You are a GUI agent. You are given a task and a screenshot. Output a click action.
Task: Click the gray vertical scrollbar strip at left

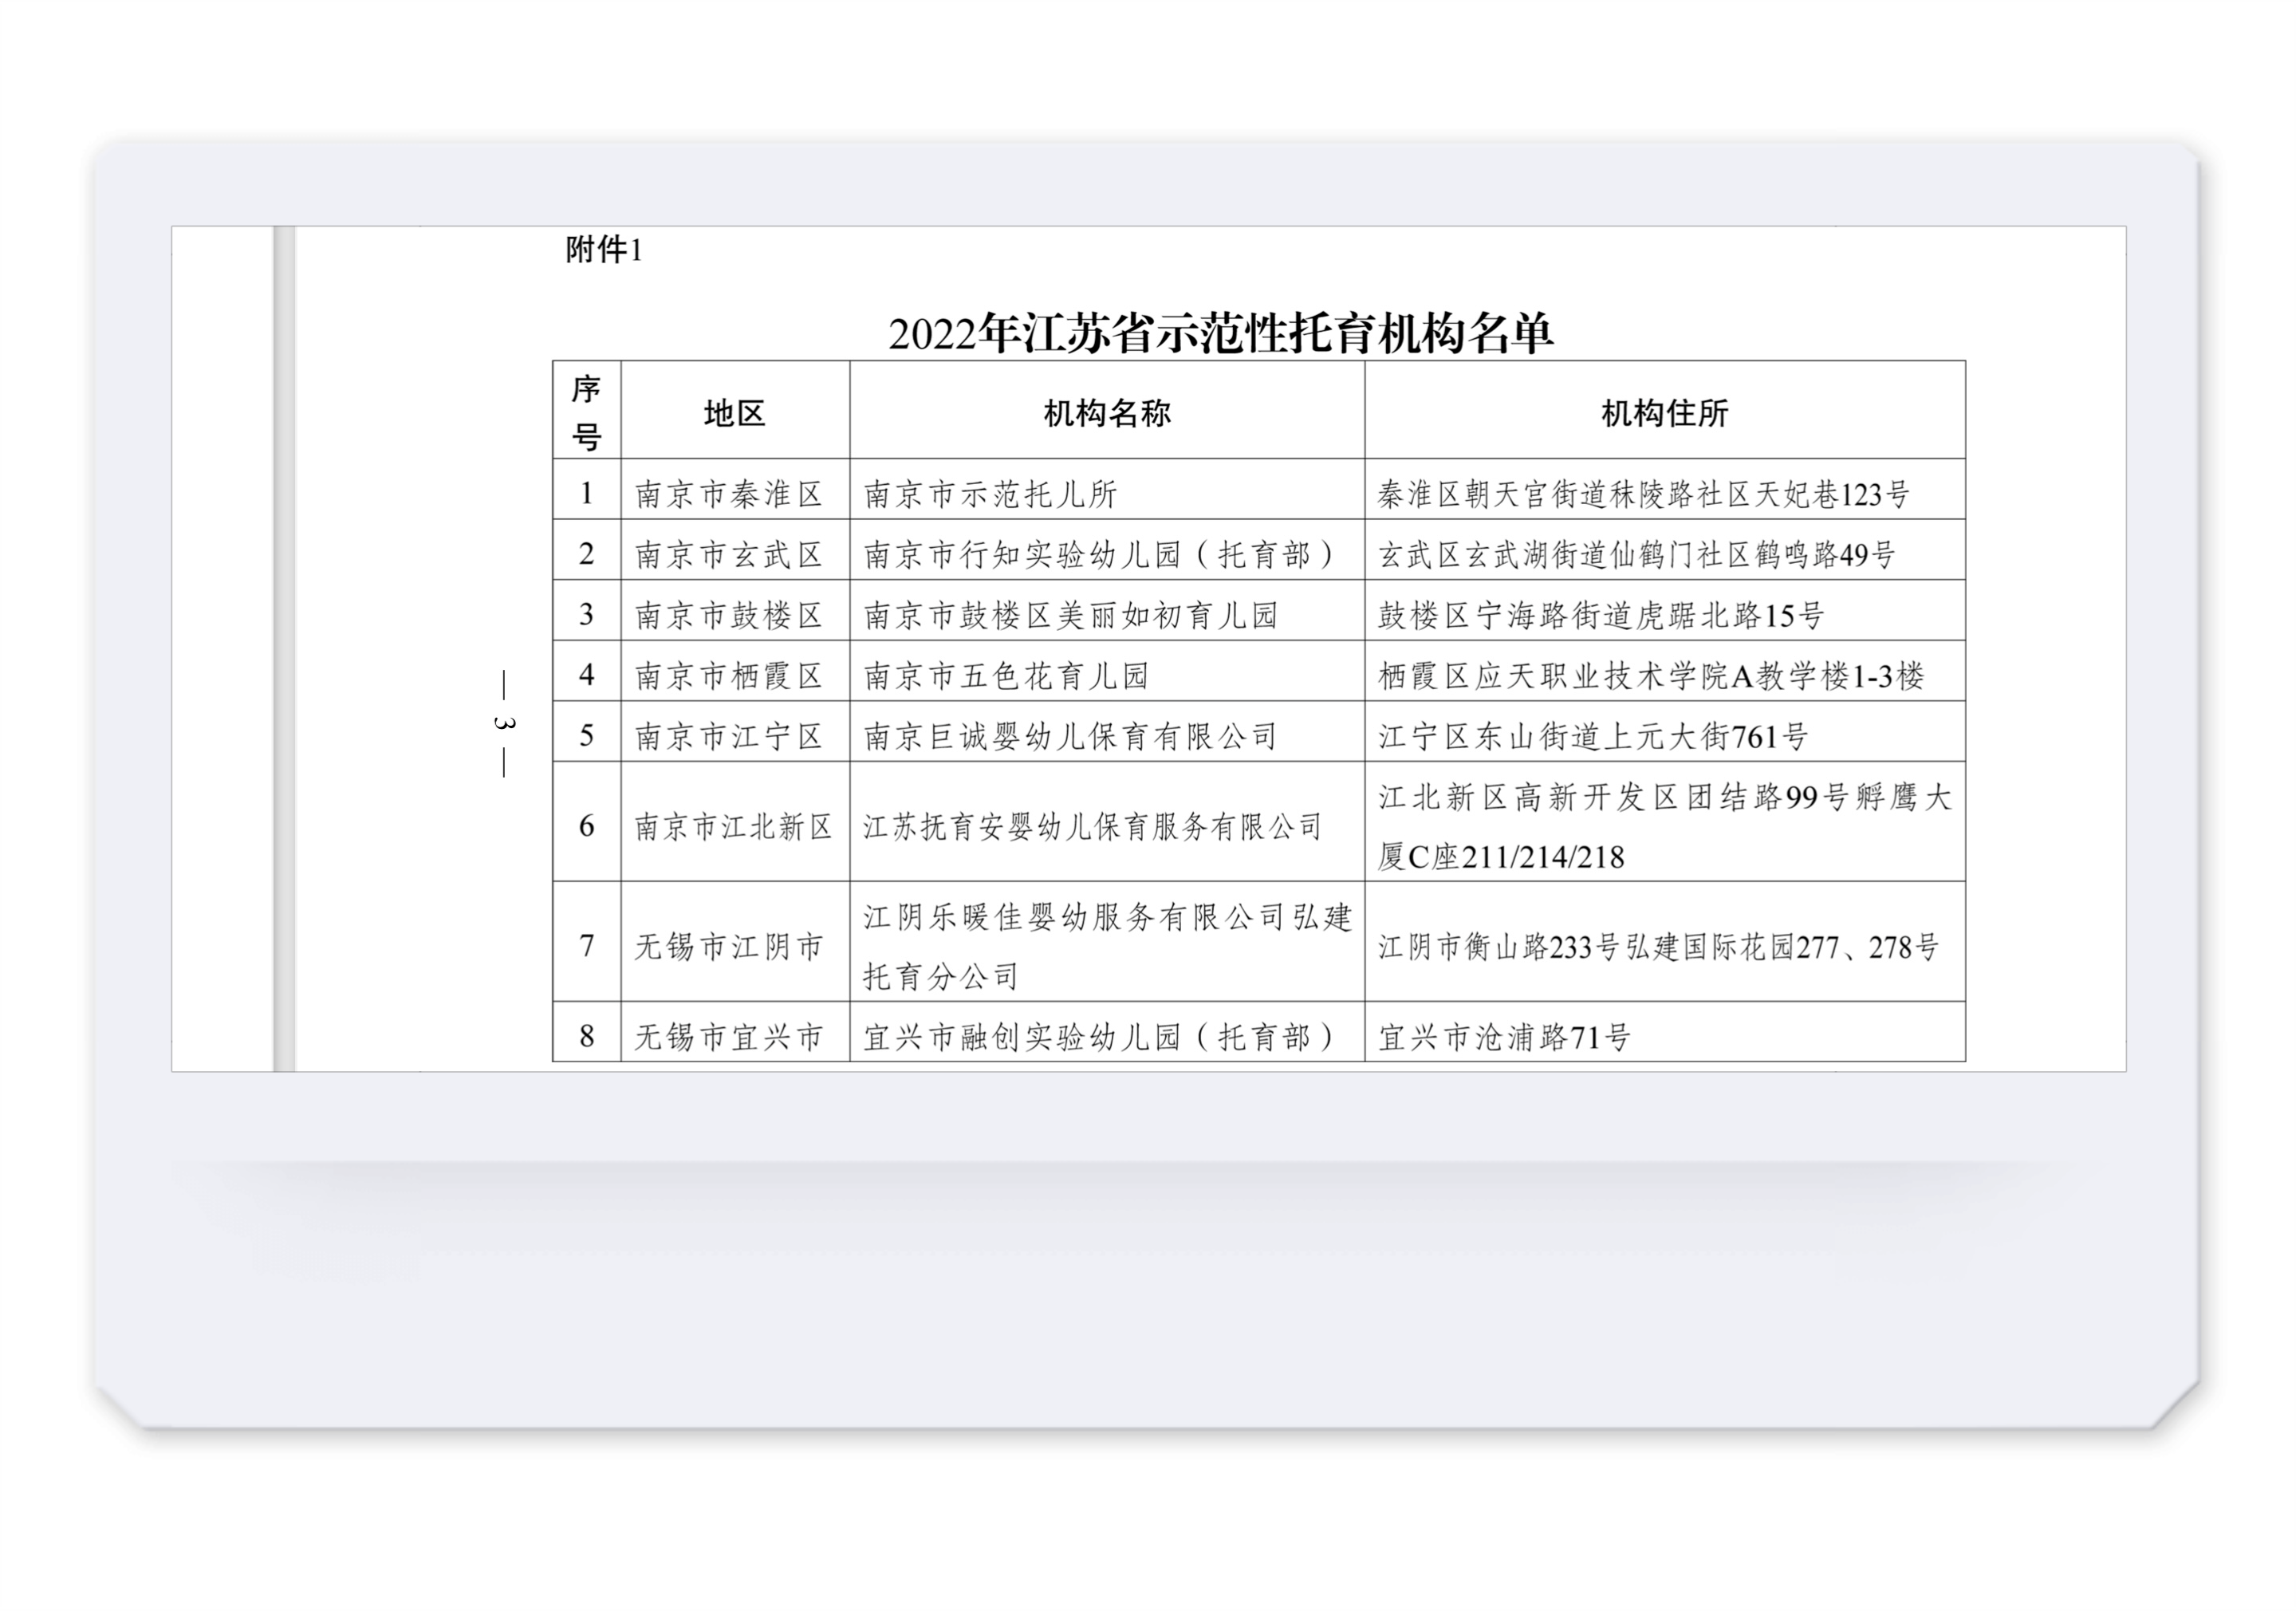[284, 649]
